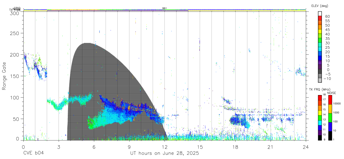Click the x-axis tick label "12"

(165, 147)
